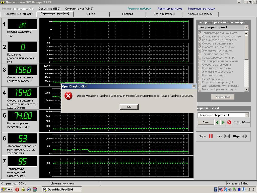Enable the Соотношение воздух/топливо checkbox

pos(200,36)
